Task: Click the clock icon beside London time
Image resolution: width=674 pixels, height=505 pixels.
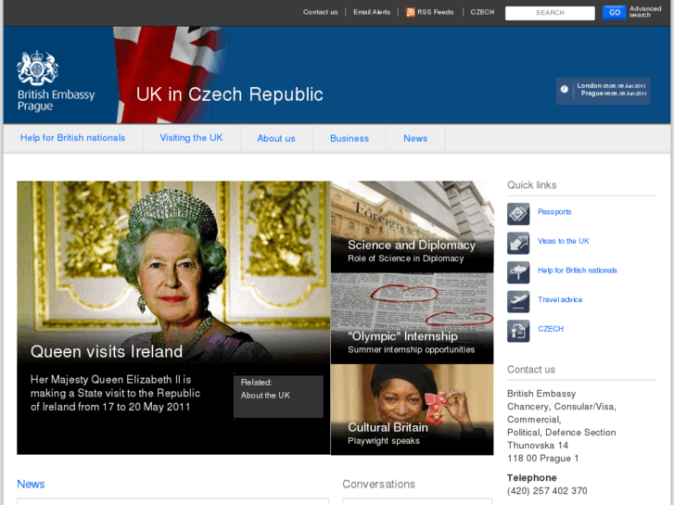Action: (x=564, y=89)
